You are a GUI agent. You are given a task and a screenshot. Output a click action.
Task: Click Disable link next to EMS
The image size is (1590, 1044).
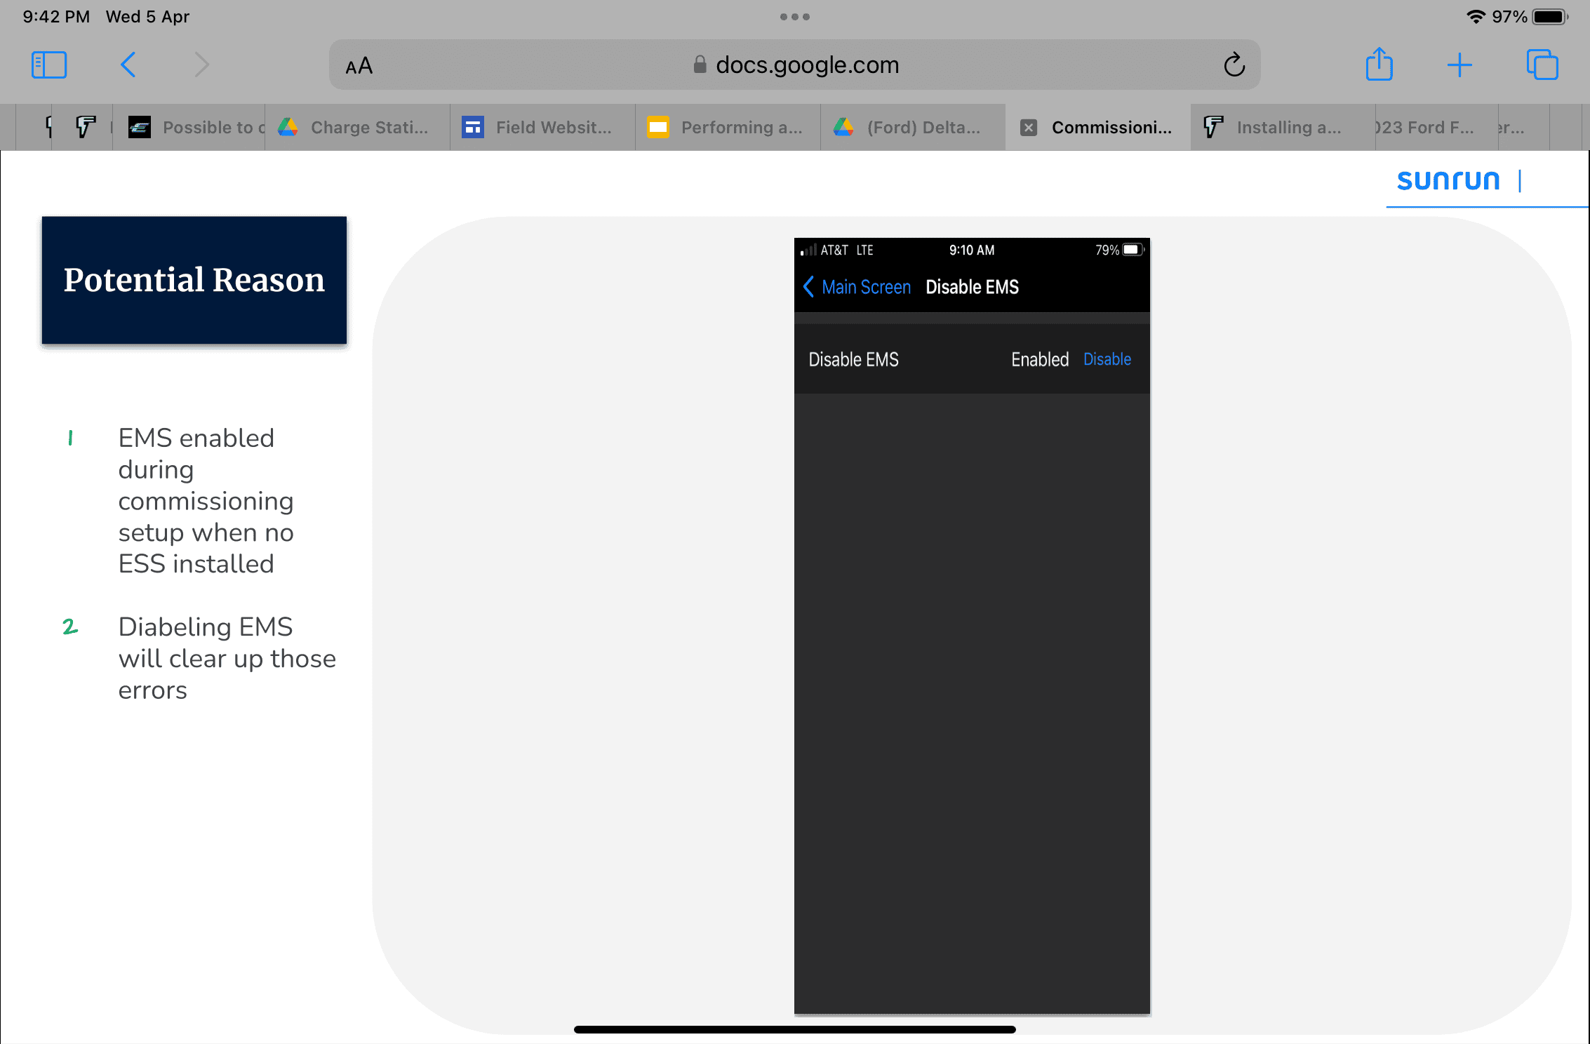point(1105,359)
